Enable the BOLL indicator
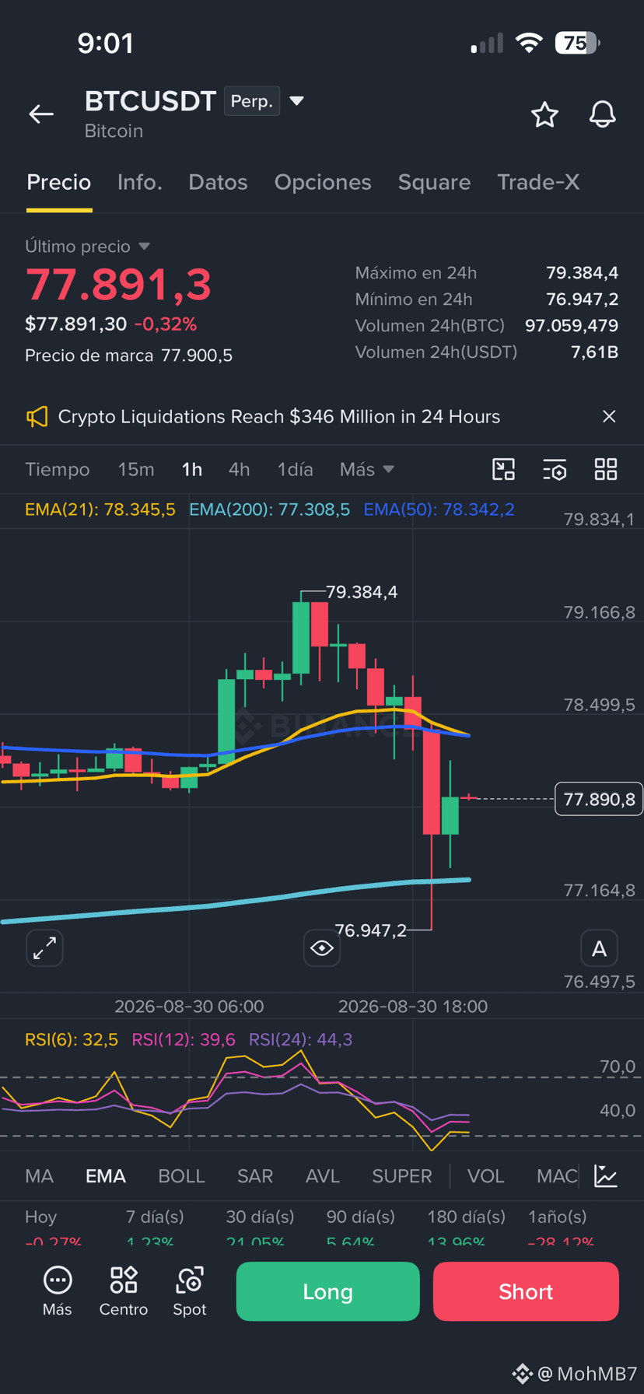The height and width of the screenshot is (1394, 644). click(x=181, y=1176)
